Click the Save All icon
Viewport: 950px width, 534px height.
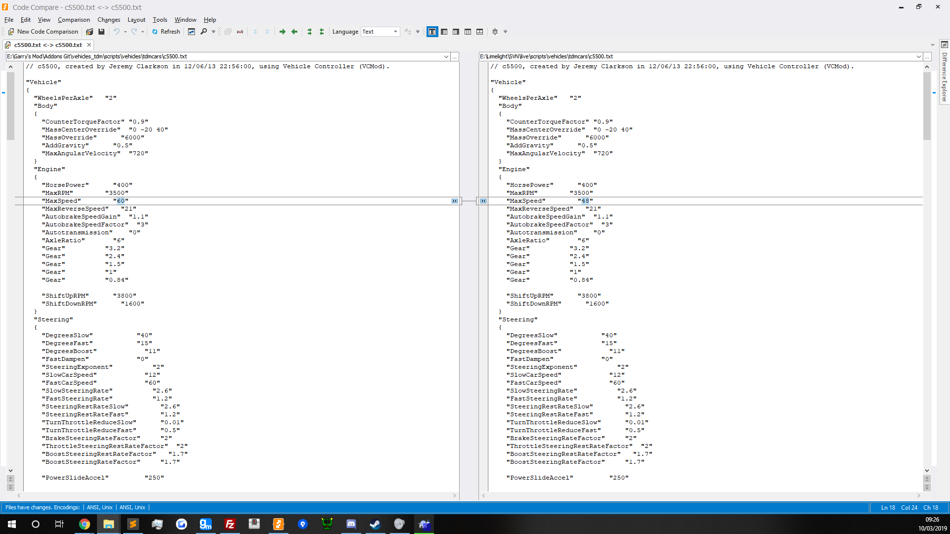(x=90, y=32)
